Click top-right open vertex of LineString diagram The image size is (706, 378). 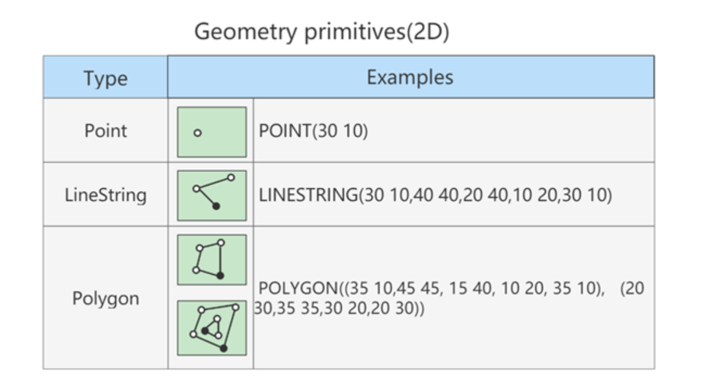point(231,178)
